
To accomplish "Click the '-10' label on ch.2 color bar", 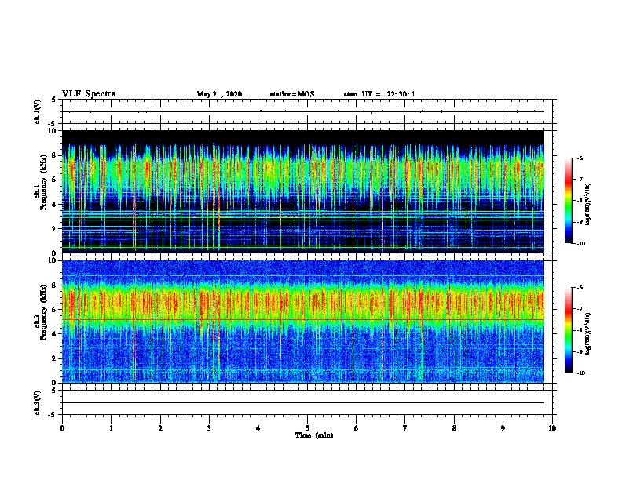I will click(580, 373).
